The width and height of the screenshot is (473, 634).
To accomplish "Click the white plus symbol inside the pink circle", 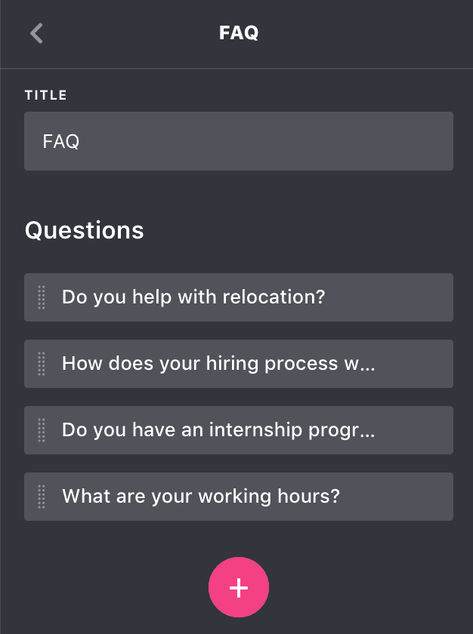I will (x=239, y=587).
